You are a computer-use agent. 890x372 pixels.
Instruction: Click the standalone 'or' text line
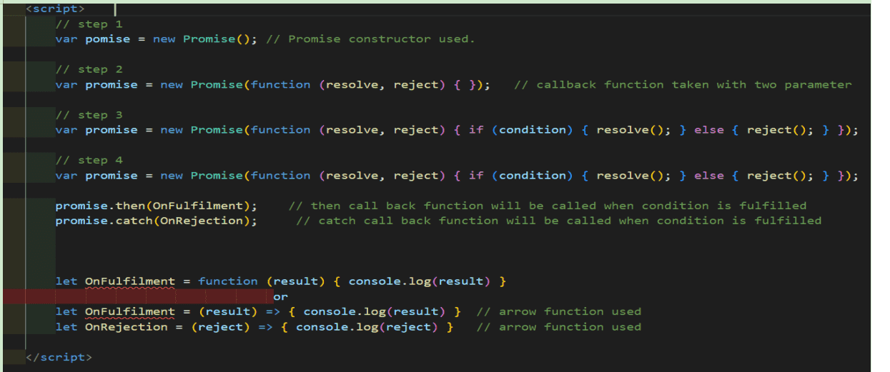[280, 296]
